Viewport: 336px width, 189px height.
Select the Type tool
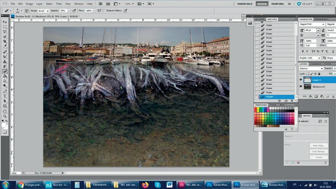(5, 96)
